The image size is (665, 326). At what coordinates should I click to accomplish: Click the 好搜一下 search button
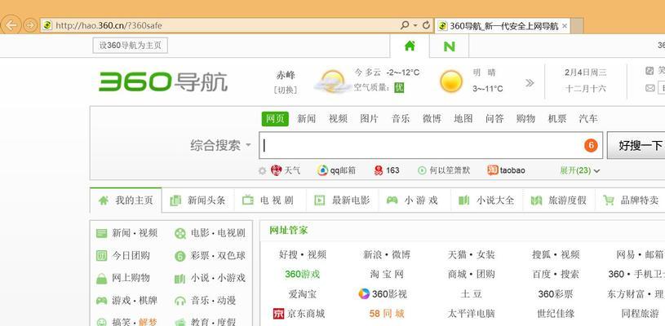pos(636,145)
